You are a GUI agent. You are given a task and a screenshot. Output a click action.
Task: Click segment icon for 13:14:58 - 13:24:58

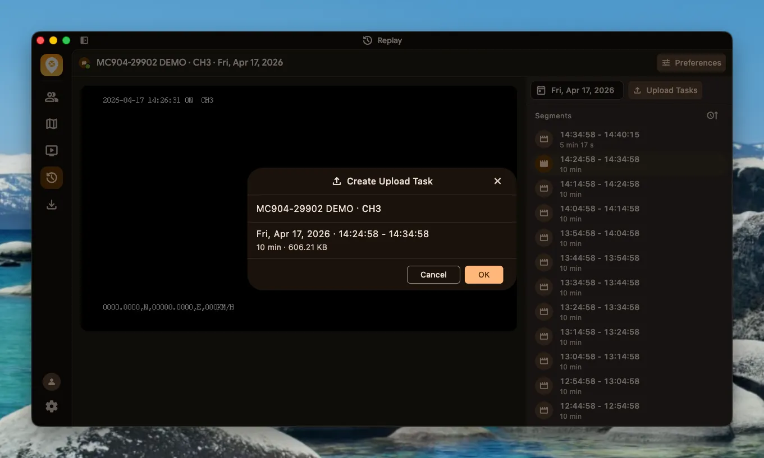click(543, 336)
